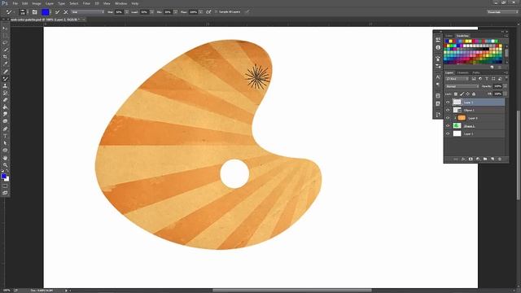Toggle Sample All Layers checkbox
This screenshot has width=521, height=293.
coord(217,12)
